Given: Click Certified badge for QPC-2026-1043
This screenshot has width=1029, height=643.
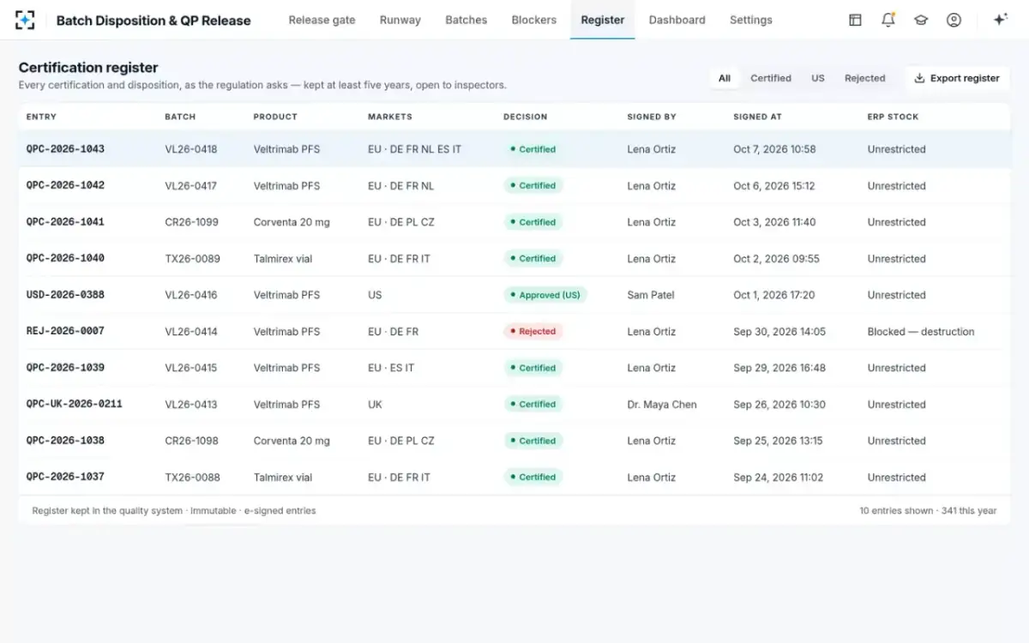Looking at the screenshot, I should coord(533,149).
